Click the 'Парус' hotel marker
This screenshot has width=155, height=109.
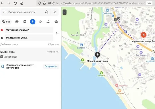(x=137, y=20)
